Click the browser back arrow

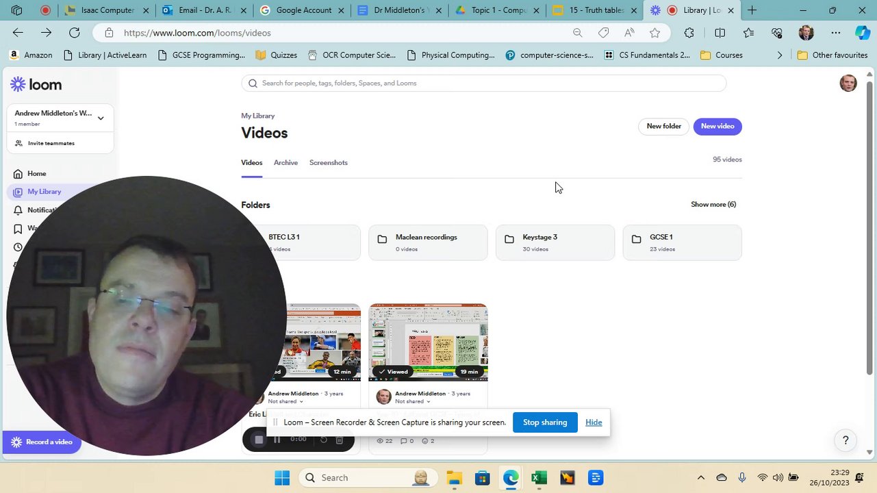(18, 33)
